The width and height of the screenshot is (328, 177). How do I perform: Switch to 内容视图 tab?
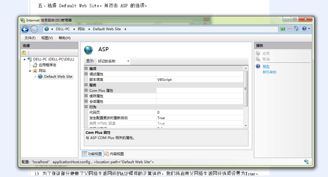(x=115, y=154)
